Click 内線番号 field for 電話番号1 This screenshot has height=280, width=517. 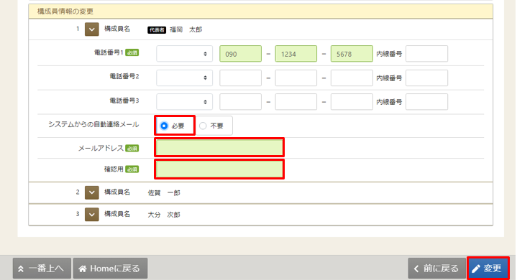pyautogui.click(x=426, y=54)
